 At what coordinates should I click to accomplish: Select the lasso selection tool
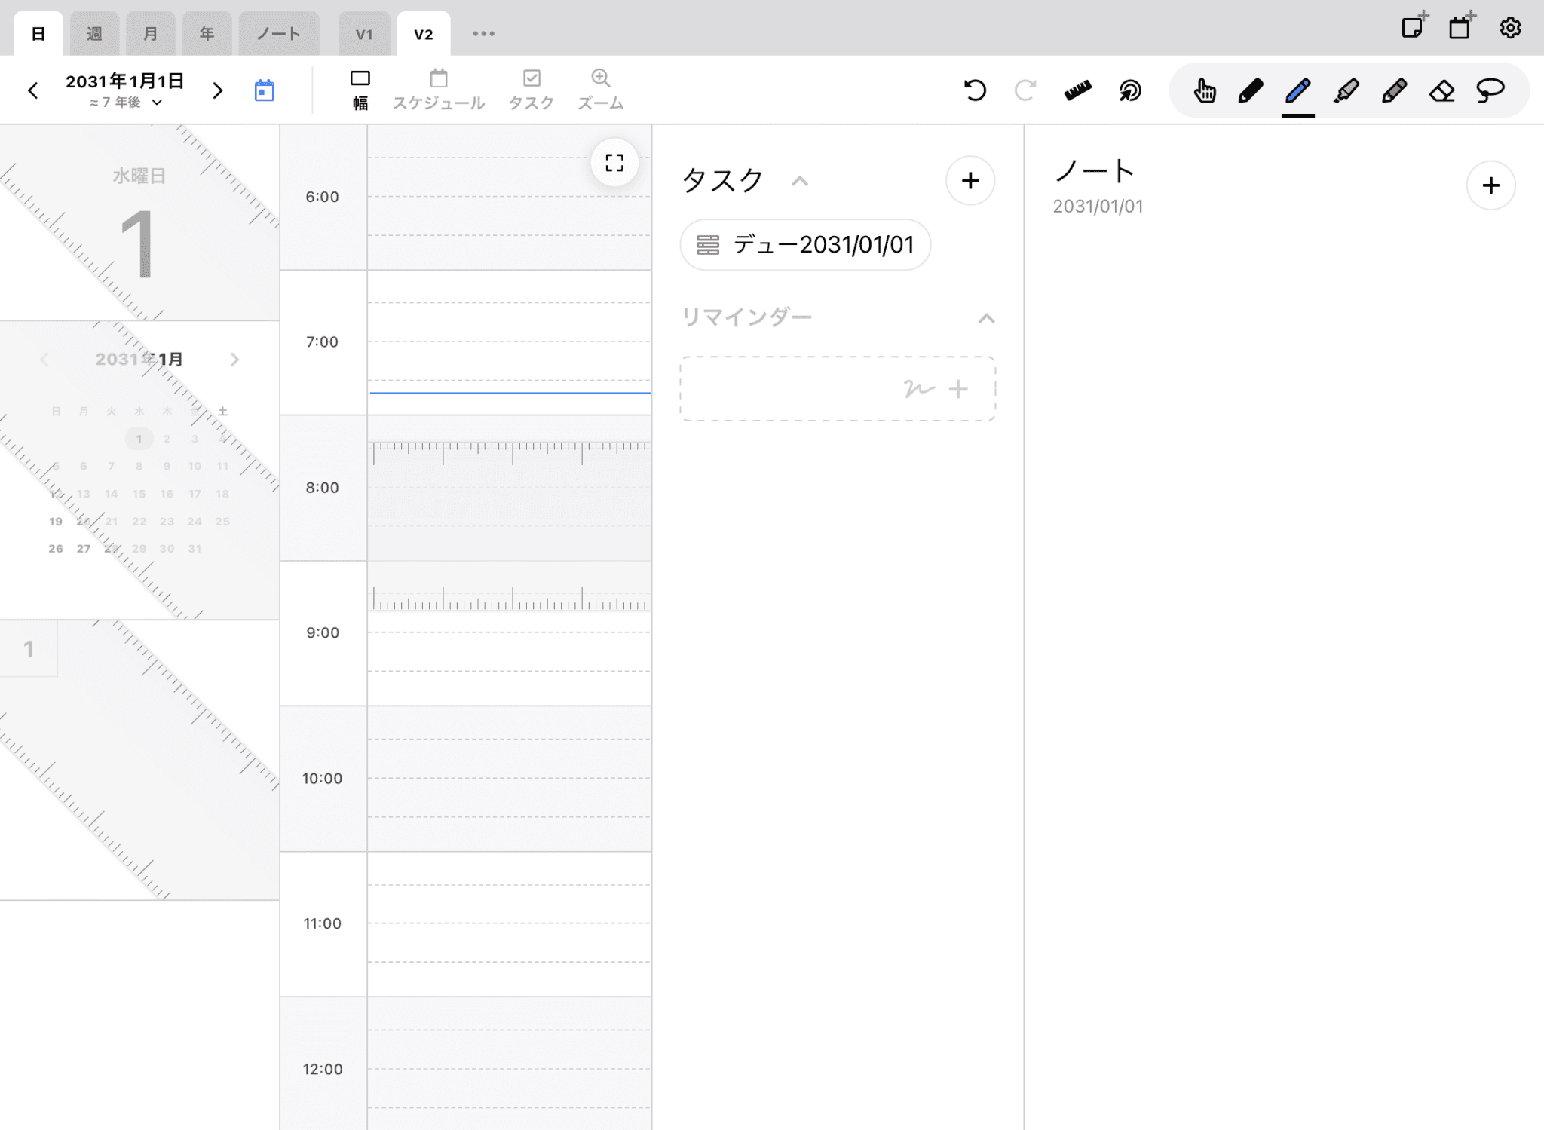pos(1491,90)
